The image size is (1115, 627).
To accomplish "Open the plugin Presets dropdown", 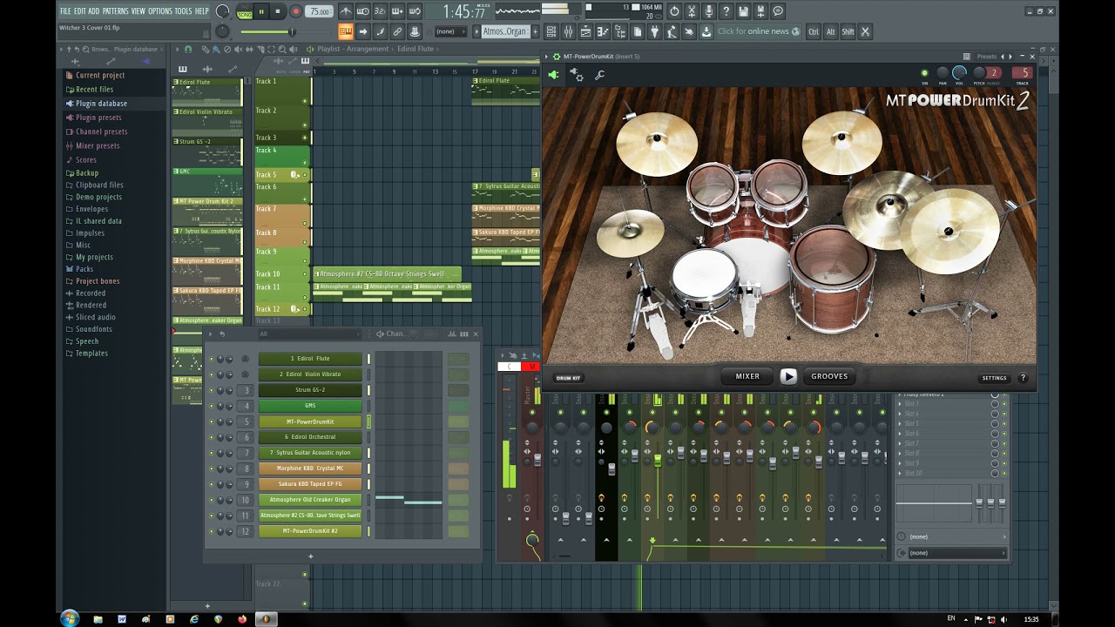I will (987, 57).
